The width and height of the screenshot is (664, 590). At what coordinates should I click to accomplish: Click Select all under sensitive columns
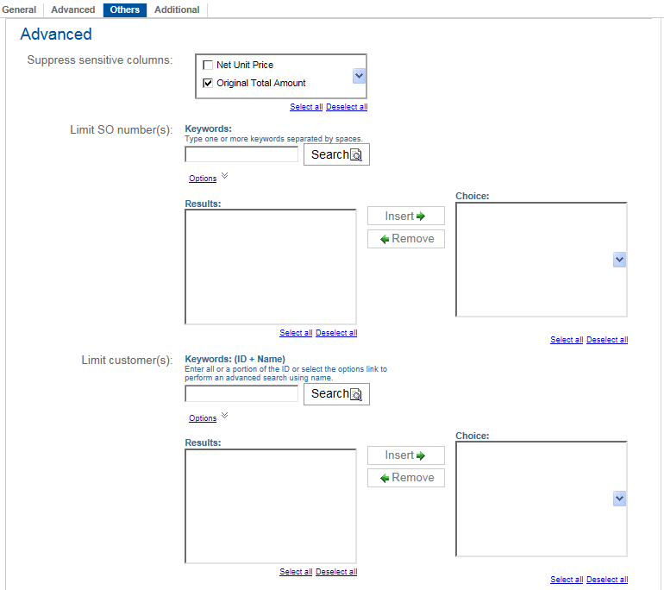pyautogui.click(x=306, y=107)
